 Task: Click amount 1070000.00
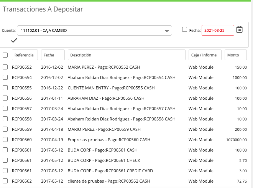237,140
